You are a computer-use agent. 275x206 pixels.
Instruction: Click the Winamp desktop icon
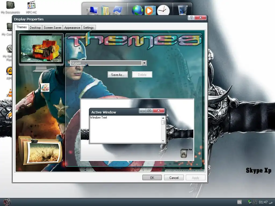coord(8,117)
